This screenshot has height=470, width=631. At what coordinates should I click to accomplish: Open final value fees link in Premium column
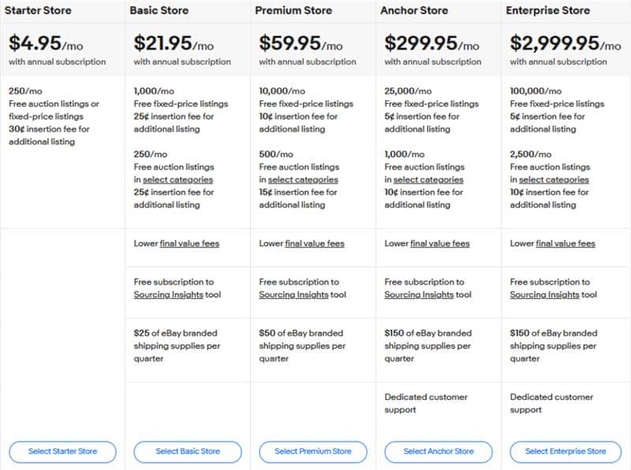tap(315, 244)
